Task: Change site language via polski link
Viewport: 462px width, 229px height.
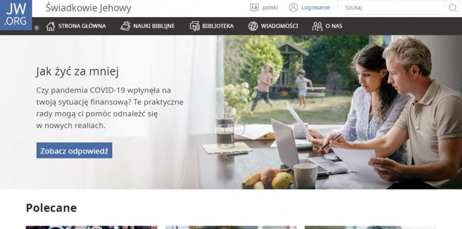Action: pyautogui.click(x=270, y=7)
